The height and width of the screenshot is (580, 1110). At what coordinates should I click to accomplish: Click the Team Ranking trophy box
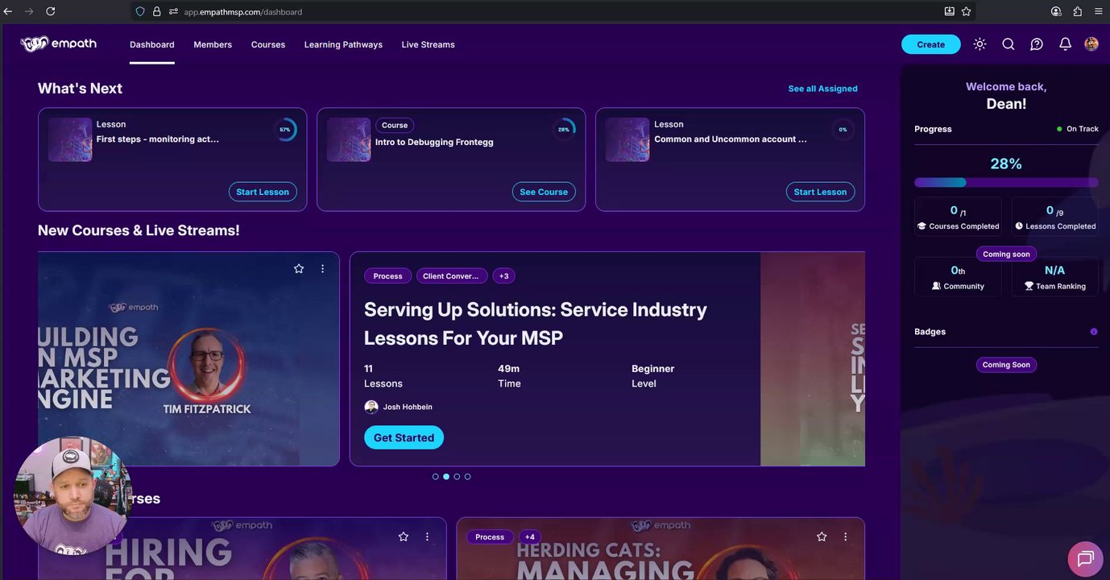(x=1055, y=277)
